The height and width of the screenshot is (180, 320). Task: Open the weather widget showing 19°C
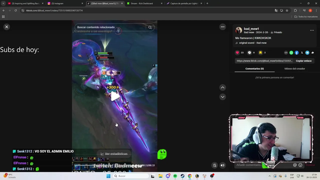point(9,176)
